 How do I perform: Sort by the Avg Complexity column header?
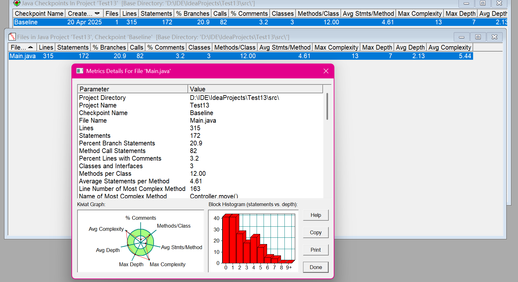449,47
